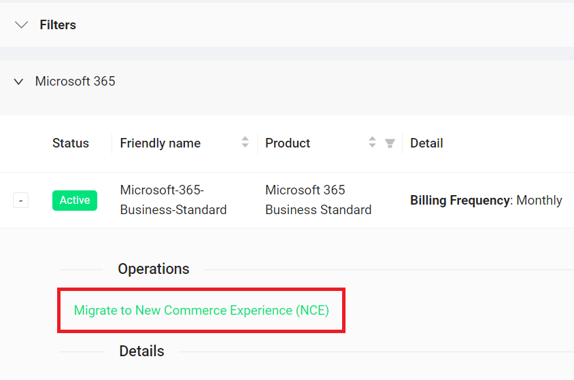Image resolution: width=574 pixels, height=380 pixels.
Task: Click the Microsoft-365-Business-Standard friendly name cell
Action: click(173, 200)
